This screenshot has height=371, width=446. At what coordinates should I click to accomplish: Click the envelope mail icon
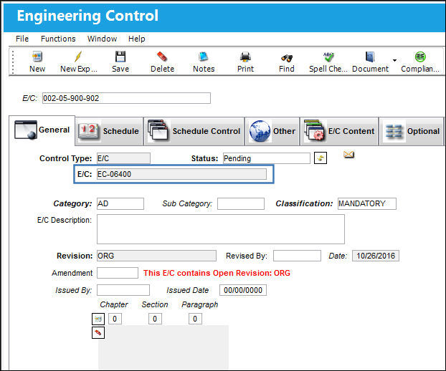(348, 155)
